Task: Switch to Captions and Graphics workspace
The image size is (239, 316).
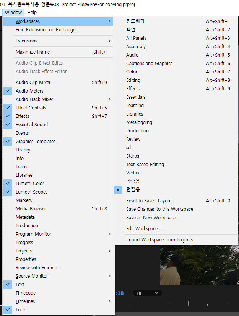Action: click(x=176, y=64)
